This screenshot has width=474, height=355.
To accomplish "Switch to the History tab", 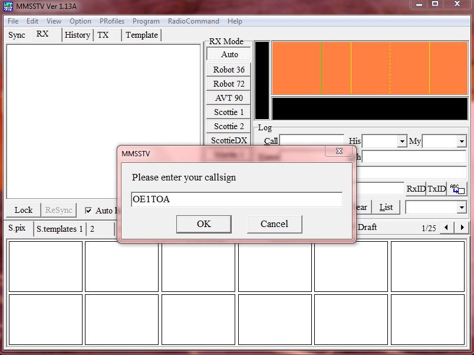I will pos(77,35).
